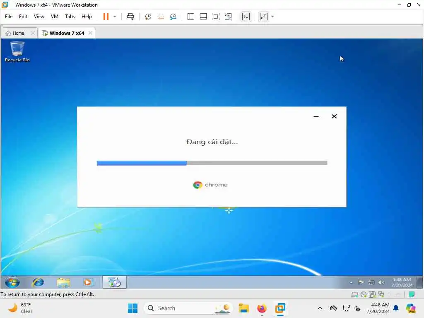
Task: Open the Windows 7 Start menu
Action: 12,282
